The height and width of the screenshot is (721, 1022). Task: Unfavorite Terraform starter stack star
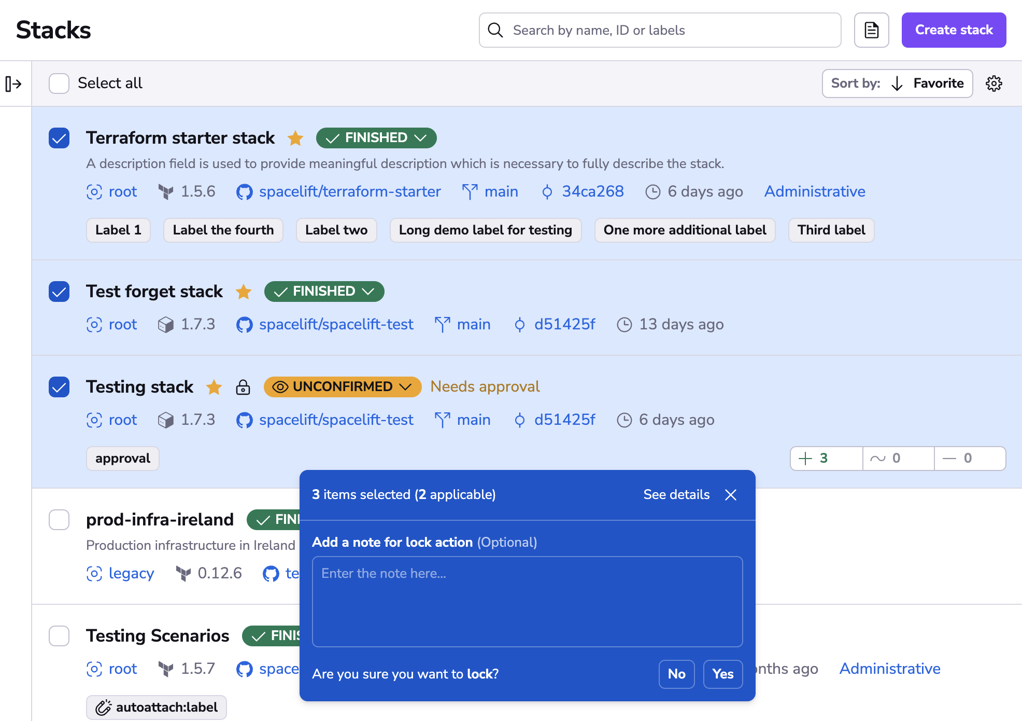click(x=295, y=138)
